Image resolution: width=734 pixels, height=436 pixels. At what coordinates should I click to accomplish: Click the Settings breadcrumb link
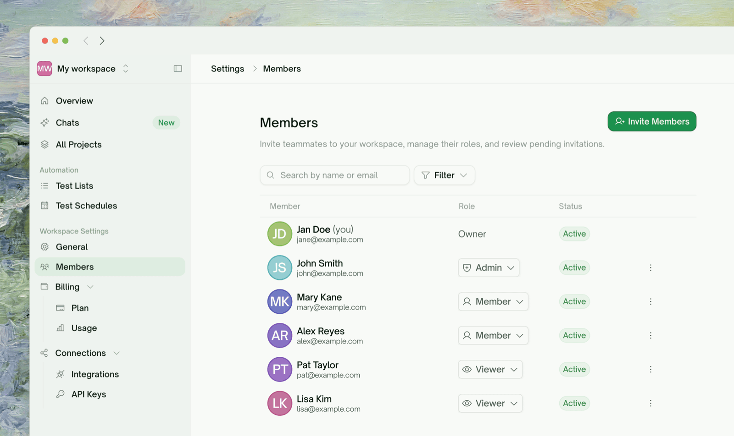tap(228, 69)
